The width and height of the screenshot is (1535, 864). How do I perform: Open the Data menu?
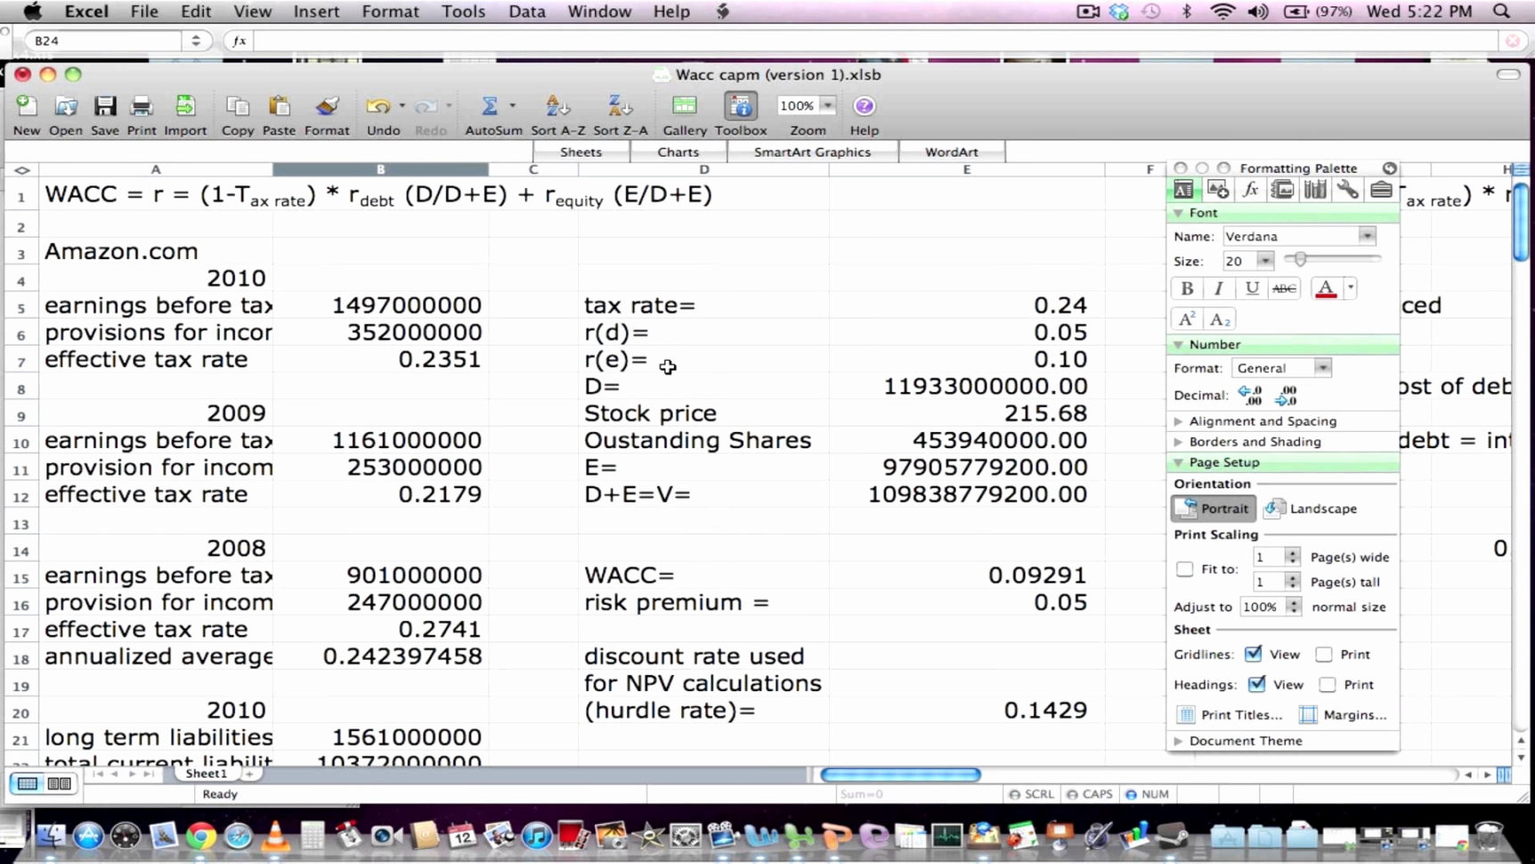click(526, 12)
